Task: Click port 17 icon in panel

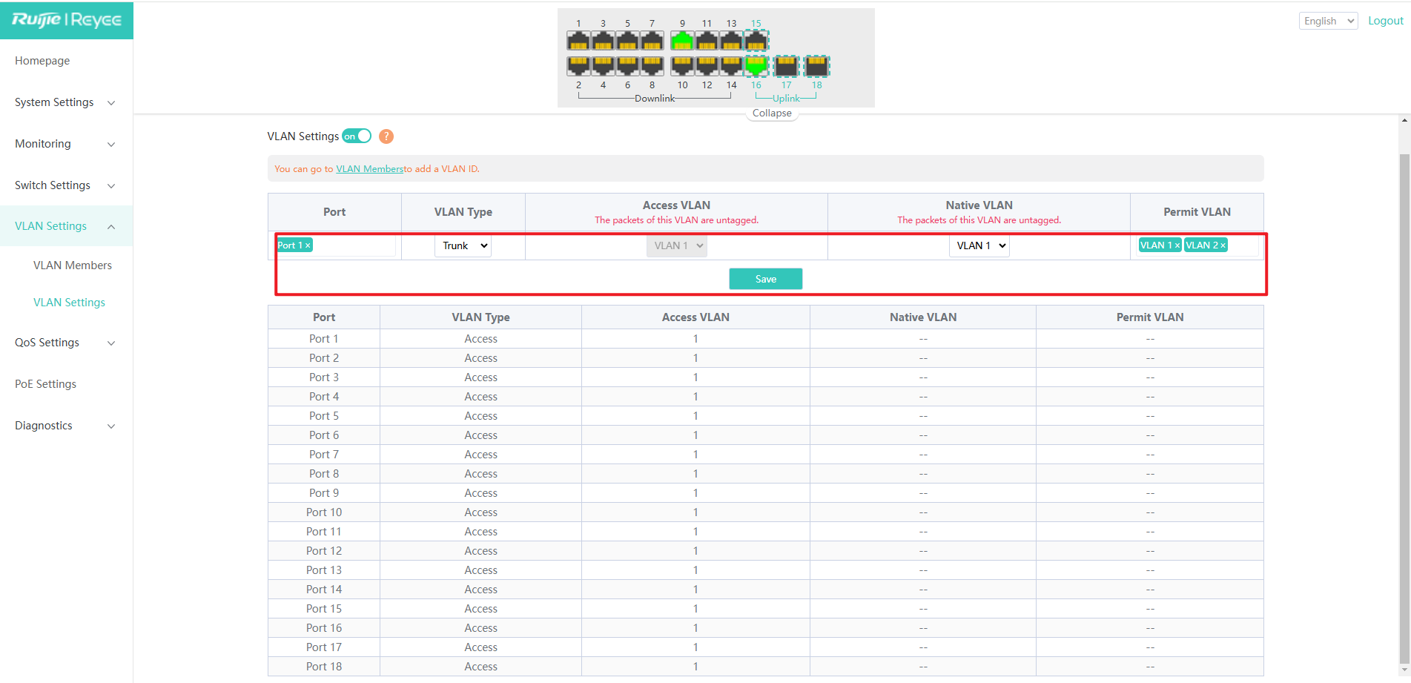Action: tap(786, 66)
